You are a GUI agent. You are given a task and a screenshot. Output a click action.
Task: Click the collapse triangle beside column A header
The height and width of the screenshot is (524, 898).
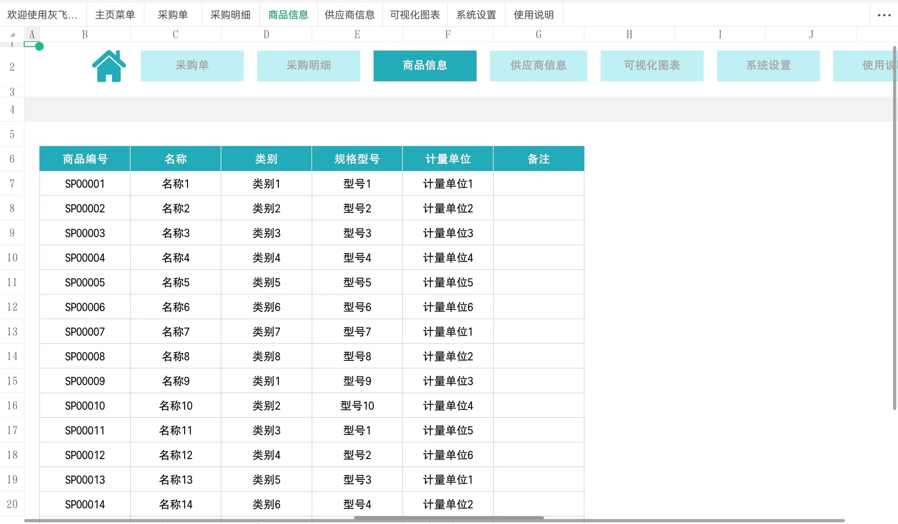click(x=12, y=34)
